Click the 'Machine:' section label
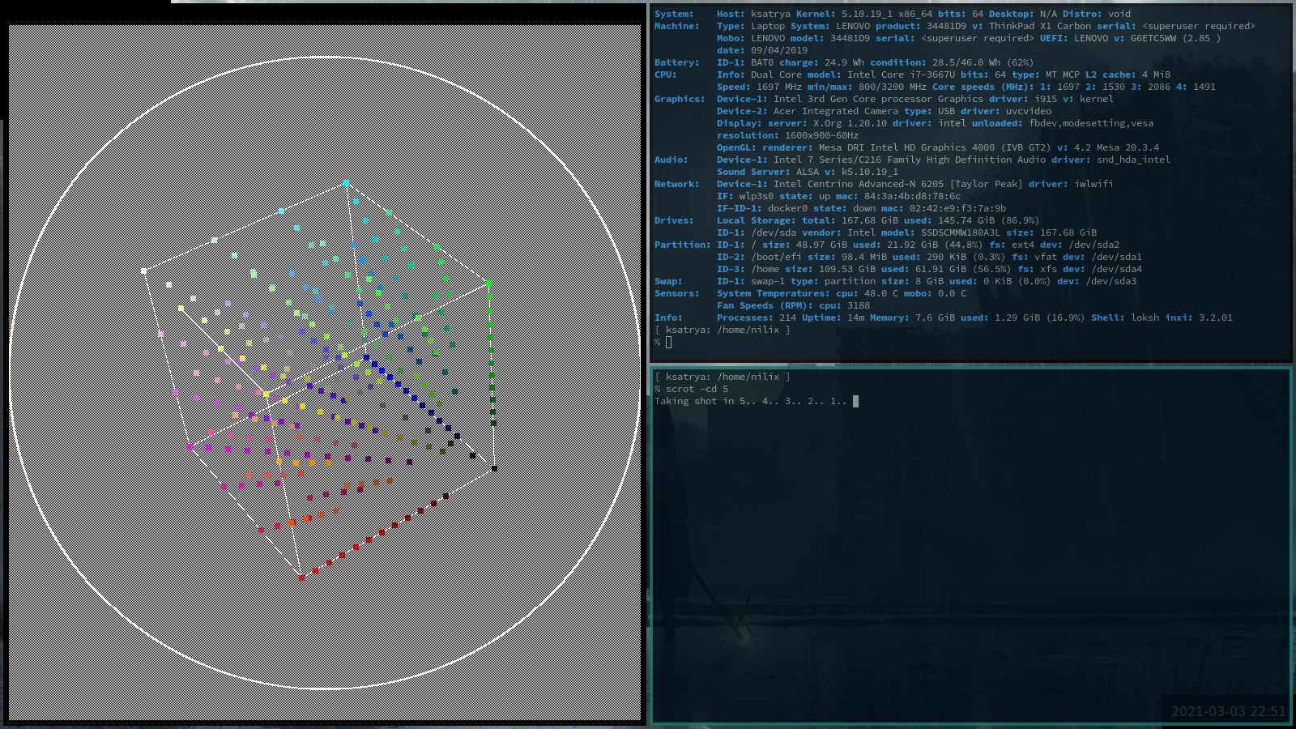This screenshot has width=1296, height=729. (x=676, y=26)
